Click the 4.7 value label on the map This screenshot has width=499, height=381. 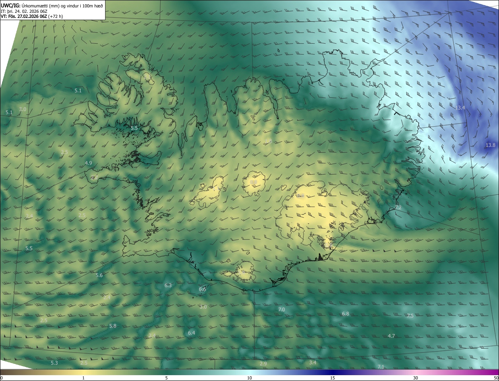391,336
